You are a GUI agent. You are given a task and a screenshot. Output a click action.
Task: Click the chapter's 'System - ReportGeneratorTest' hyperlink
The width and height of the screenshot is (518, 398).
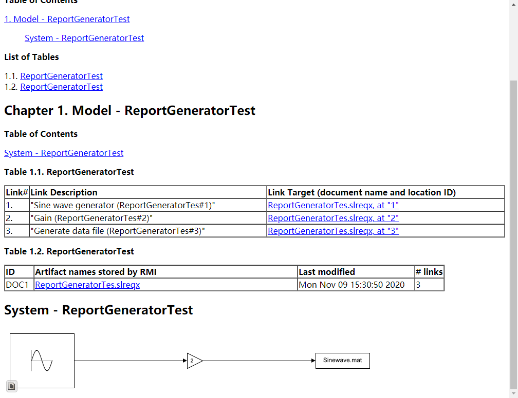point(64,153)
